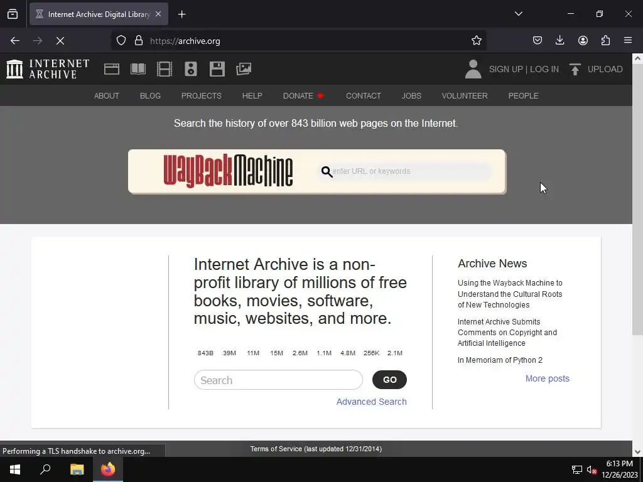Image resolution: width=643 pixels, height=482 pixels.
Task: Open File Explorer from taskbar
Action: 77,469
